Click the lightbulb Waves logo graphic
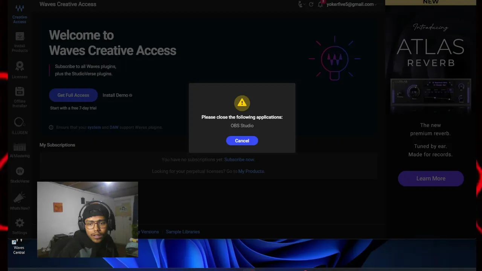The width and height of the screenshot is (482, 271). click(x=335, y=58)
